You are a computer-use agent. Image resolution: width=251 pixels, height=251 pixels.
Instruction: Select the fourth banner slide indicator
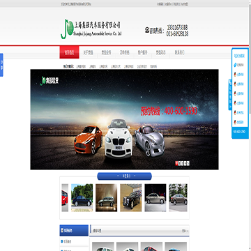(x=185, y=163)
